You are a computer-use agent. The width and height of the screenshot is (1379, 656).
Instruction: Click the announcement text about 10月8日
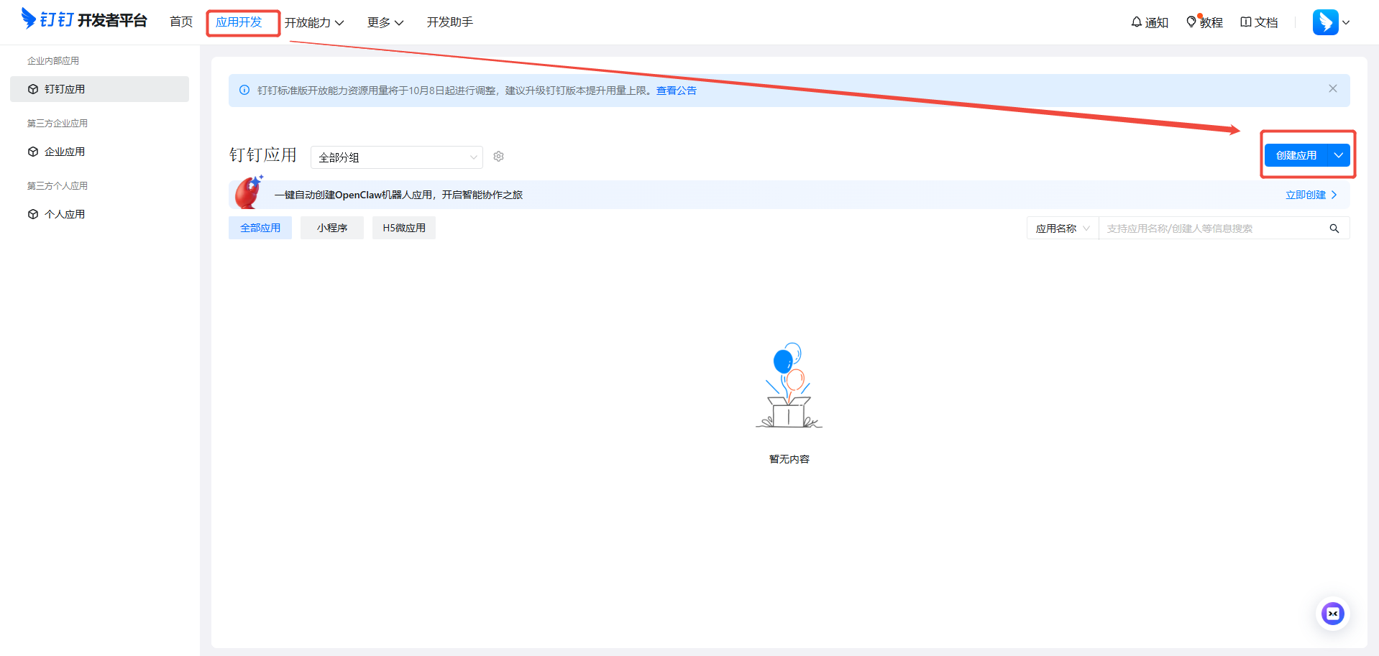(x=457, y=91)
